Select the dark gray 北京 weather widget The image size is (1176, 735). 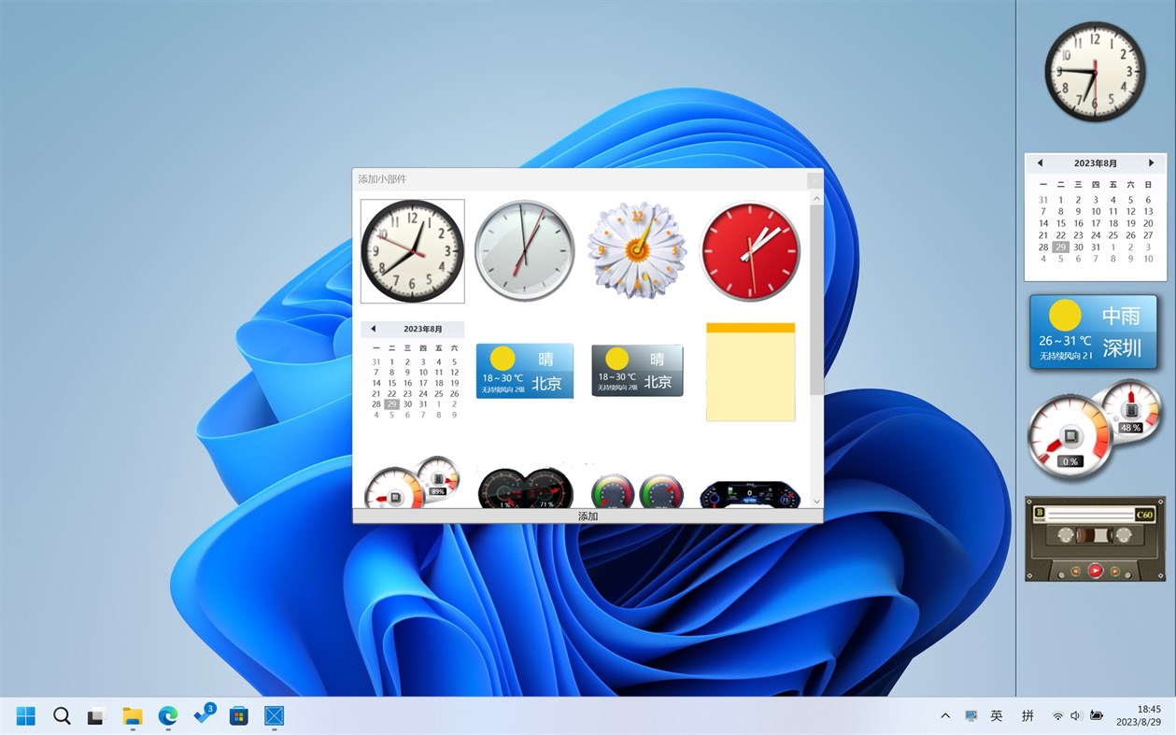pyautogui.click(x=636, y=370)
